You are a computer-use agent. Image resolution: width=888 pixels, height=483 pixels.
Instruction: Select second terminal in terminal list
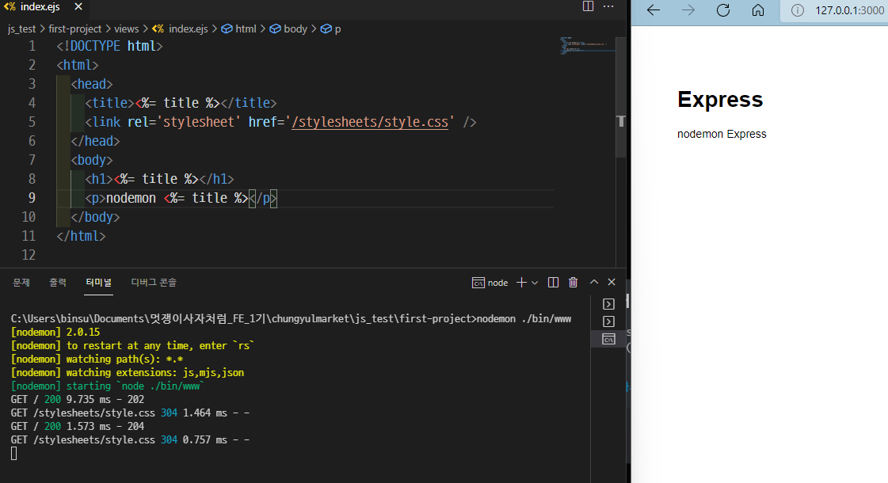pos(609,321)
